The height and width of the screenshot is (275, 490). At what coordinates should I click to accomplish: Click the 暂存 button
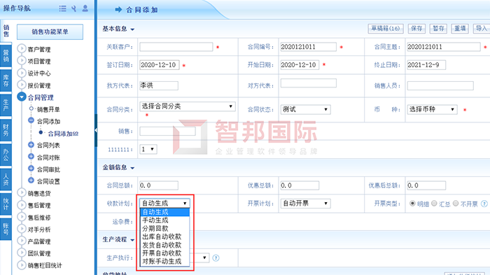click(438, 29)
